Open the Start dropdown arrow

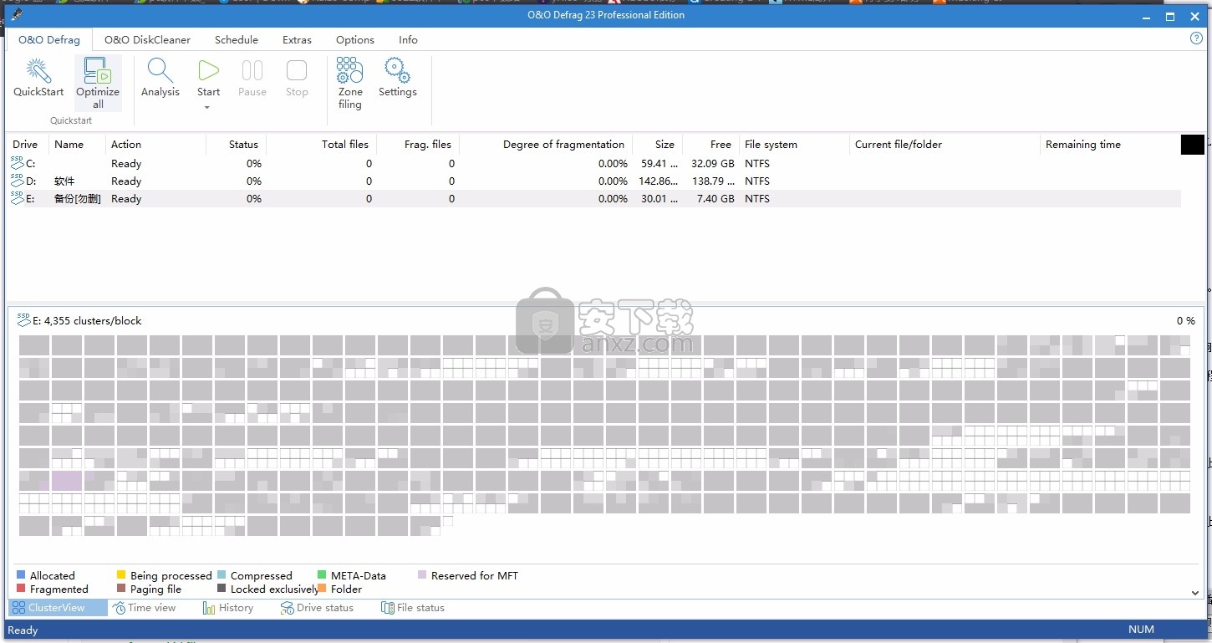point(207,107)
